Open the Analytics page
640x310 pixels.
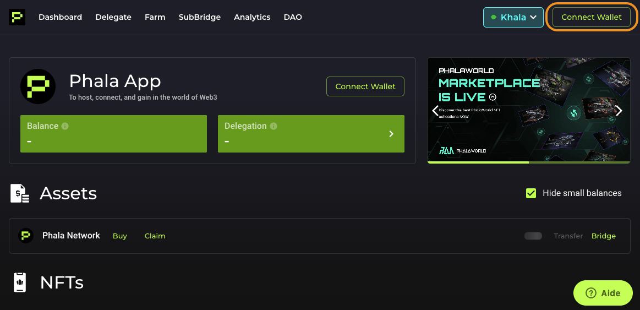[252, 17]
